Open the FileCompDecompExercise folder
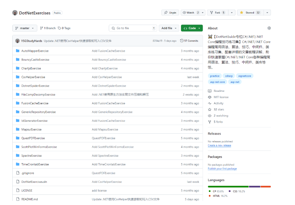 [x=38, y=94]
